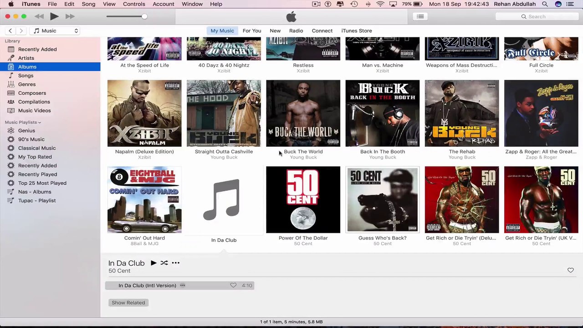Click the 50 Cent artist name under In Da Club
The image size is (583, 328).
[119, 271]
